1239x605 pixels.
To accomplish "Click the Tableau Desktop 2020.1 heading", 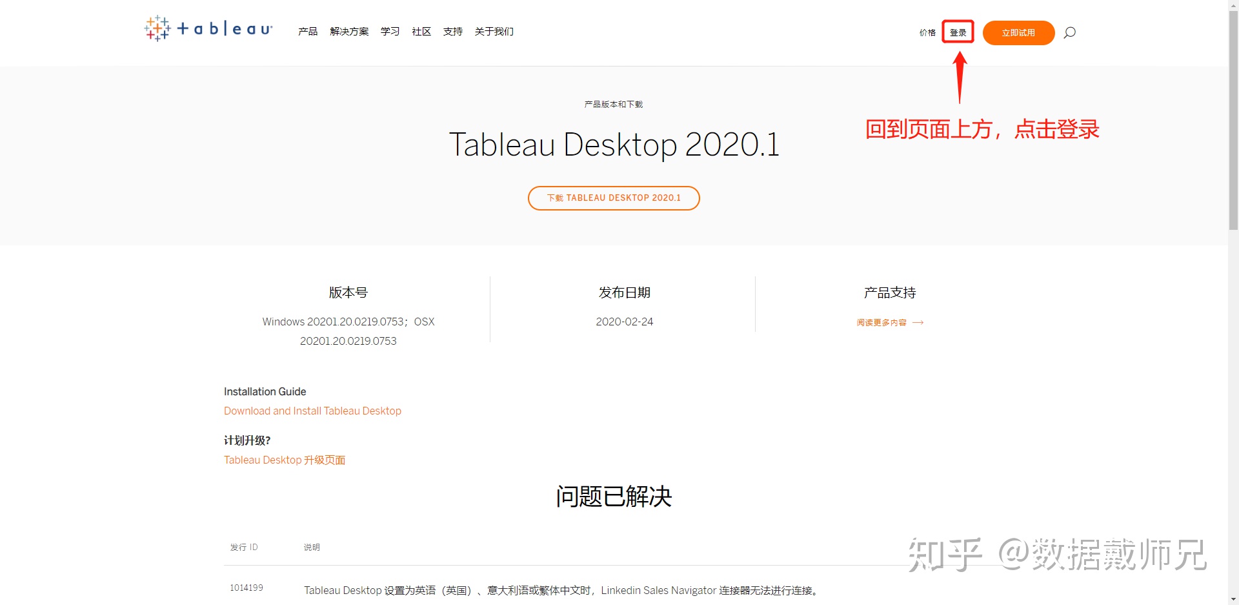I will 614,144.
